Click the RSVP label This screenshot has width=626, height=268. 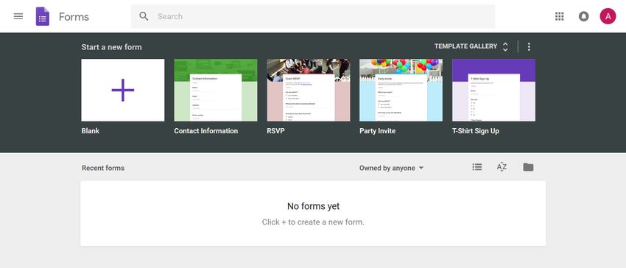[x=276, y=131]
